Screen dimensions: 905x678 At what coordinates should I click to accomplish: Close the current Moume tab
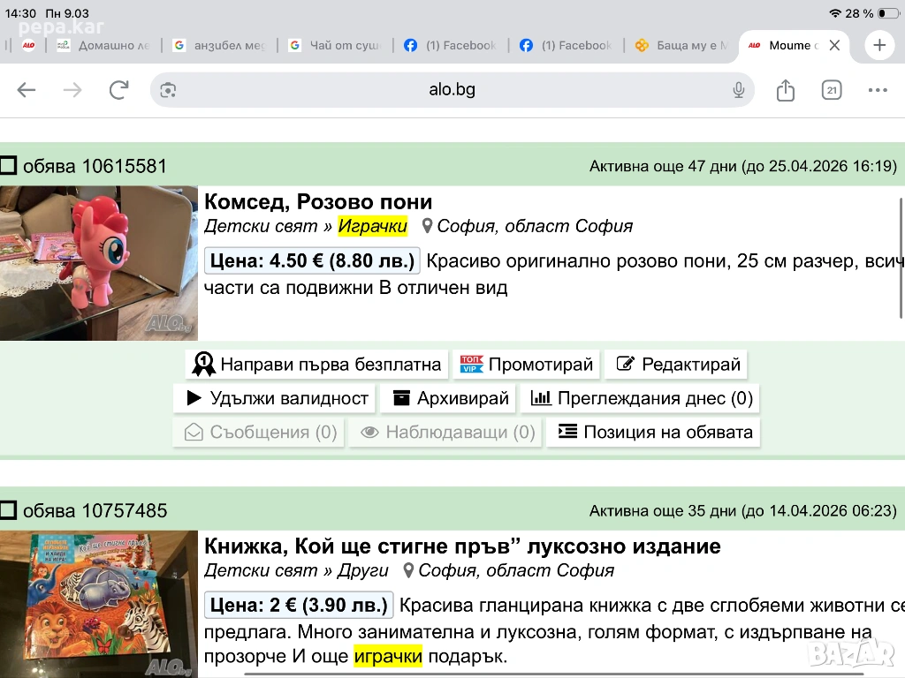click(834, 45)
